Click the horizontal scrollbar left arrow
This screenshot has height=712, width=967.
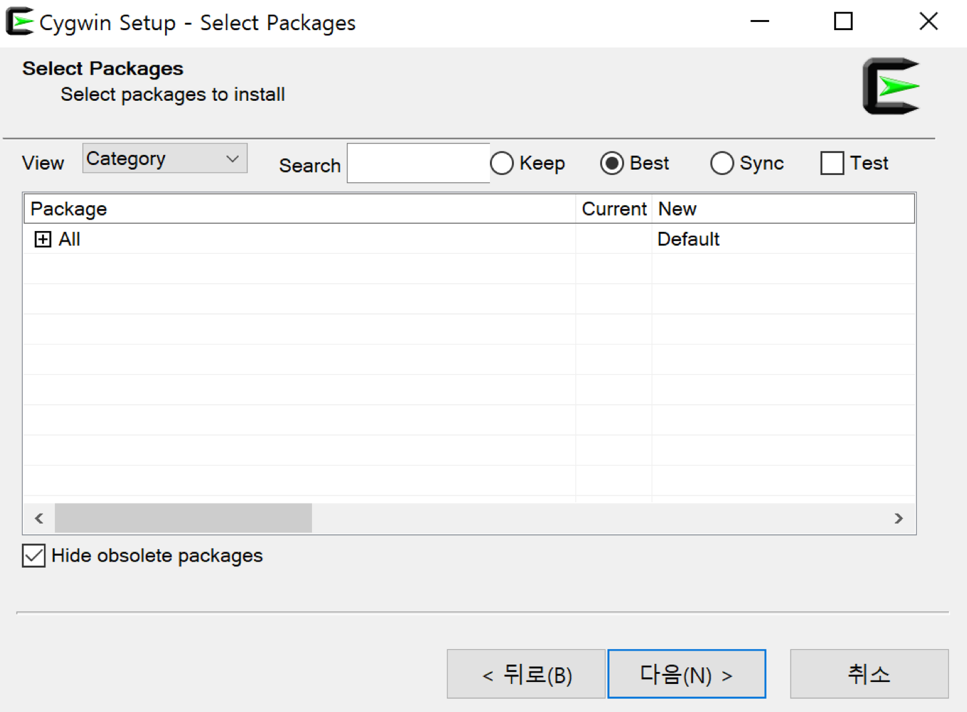(39, 518)
